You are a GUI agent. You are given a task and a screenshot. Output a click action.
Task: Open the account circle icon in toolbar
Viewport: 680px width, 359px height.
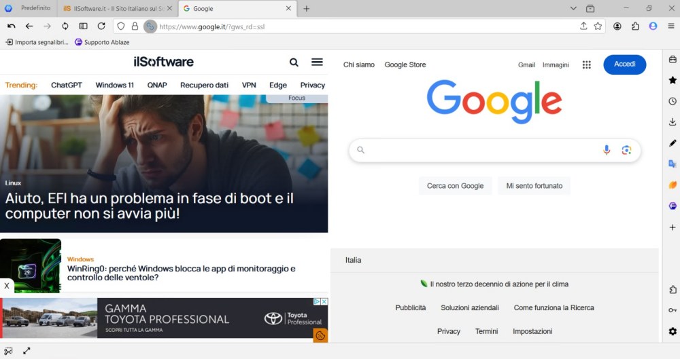click(x=617, y=26)
